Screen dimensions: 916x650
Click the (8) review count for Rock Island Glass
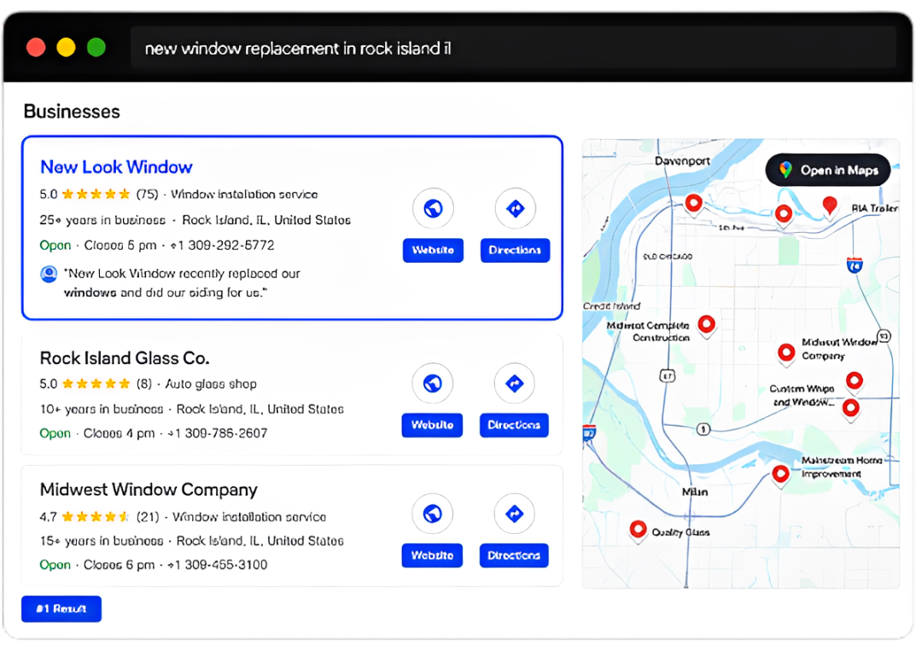(x=144, y=384)
